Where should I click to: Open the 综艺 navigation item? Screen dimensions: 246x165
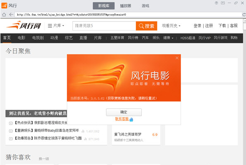tap(69, 38)
